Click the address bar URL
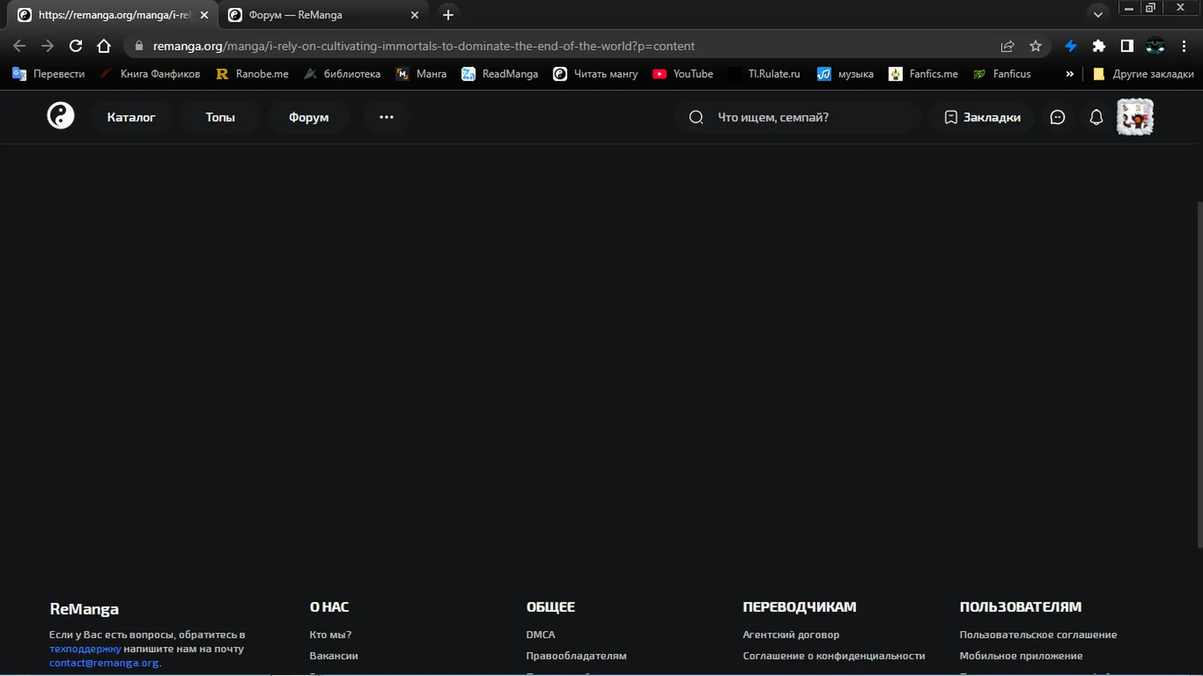This screenshot has width=1203, height=676. [x=424, y=46]
